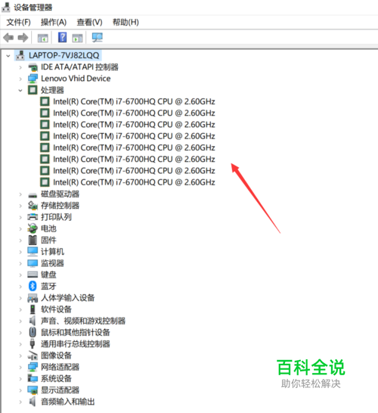Viewport: 378px width, 413px height.
Task: Click the 计算机 computer icon
Action: (33, 252)
